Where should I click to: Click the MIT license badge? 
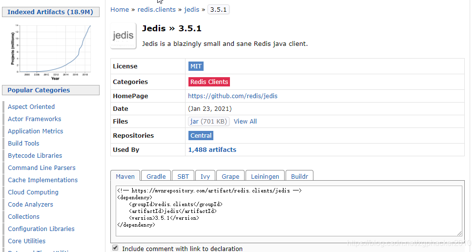click(196, 66)
